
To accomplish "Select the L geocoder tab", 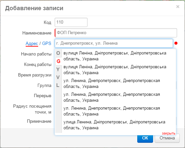I will [x=58, y=85].
